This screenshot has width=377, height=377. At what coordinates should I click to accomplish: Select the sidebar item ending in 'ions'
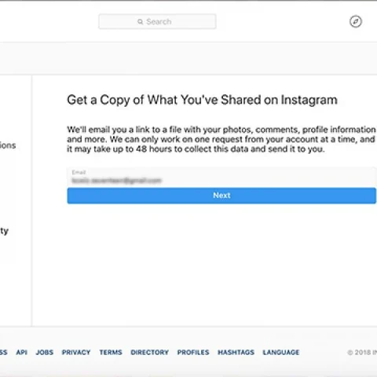[x=8, y=145]
